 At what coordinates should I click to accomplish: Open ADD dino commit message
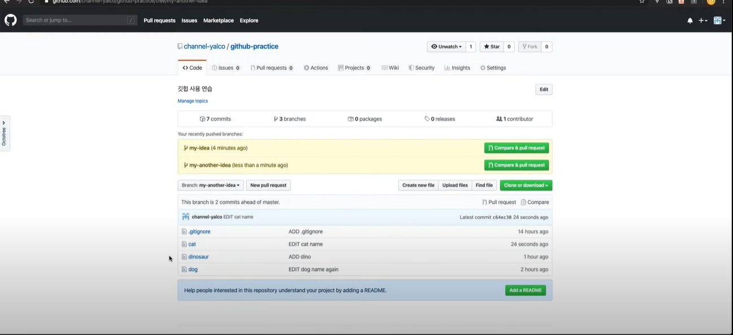click(300, 257)
